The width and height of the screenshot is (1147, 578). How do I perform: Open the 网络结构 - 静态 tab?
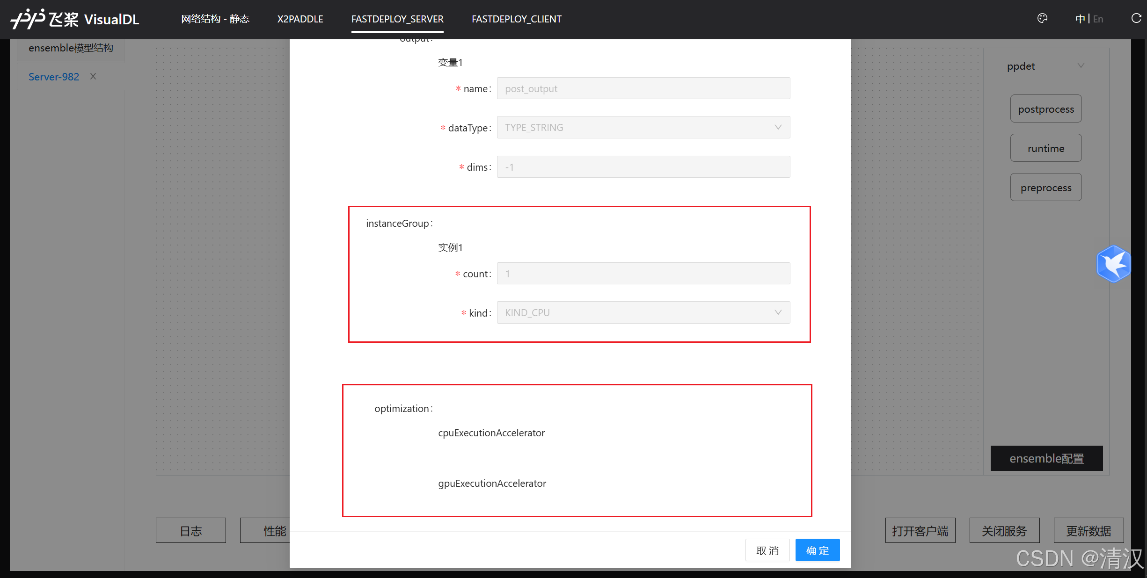pos(215,19)
